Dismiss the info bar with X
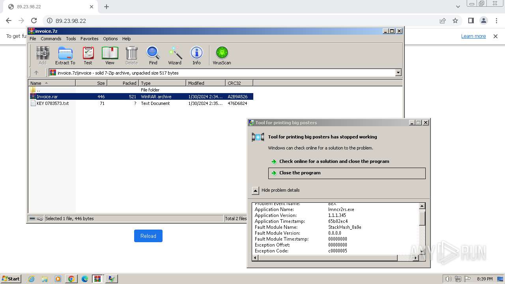The height and width of the screenshot is (284, 505). click(x=496, y=36)
